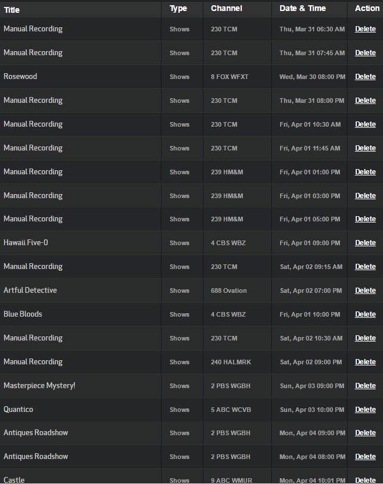Select the Hawaii Five-0 title
383x484 pixels.
(x=26, y=243)
